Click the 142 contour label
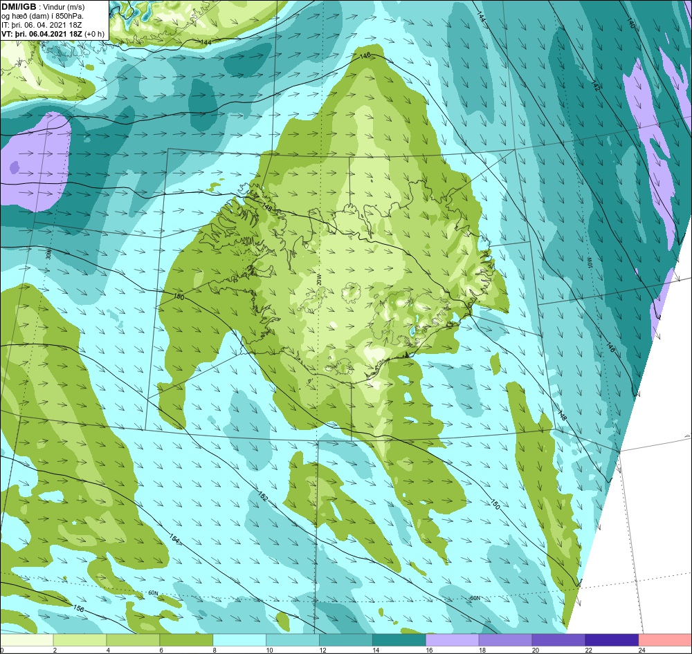Screen dimensions: 692x654 click(596, 86)
